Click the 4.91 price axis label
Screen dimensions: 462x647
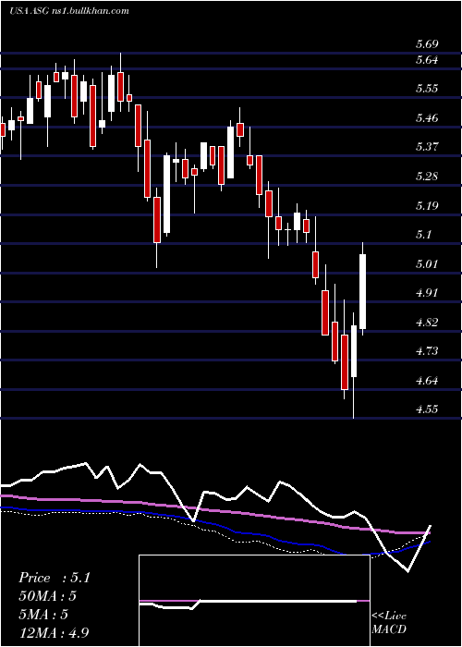tap(427, 293)
